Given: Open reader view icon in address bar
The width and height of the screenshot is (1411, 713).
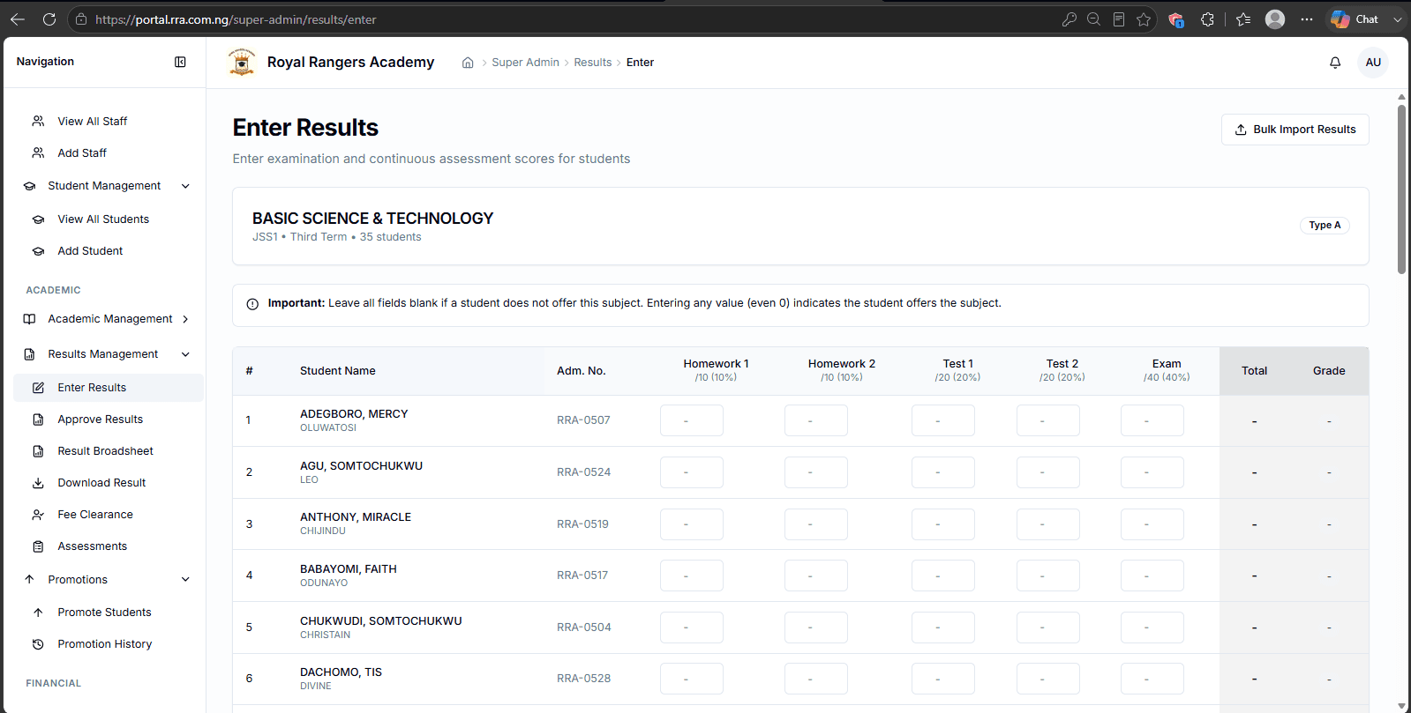Looking at the screenshot, I should [x=1119, y=19].
